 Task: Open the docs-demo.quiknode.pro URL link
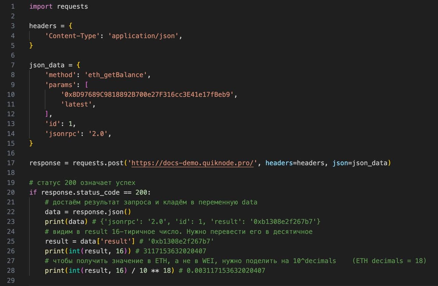click(x=192, y=163)
